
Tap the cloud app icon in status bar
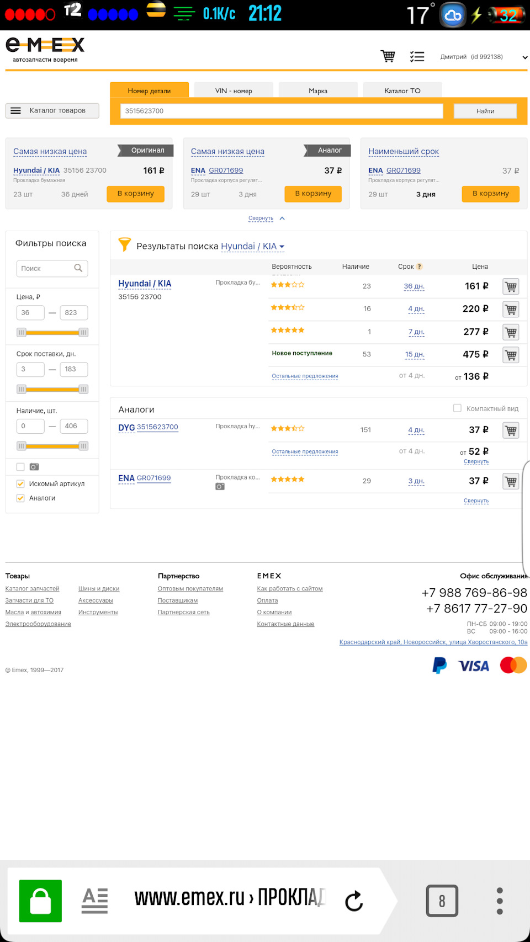pyautogui.click(x=453, y=15)
